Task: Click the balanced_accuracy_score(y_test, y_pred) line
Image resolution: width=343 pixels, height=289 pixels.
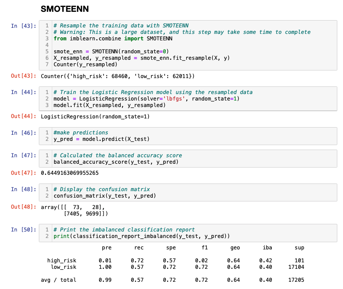Action: coord(116,162)
